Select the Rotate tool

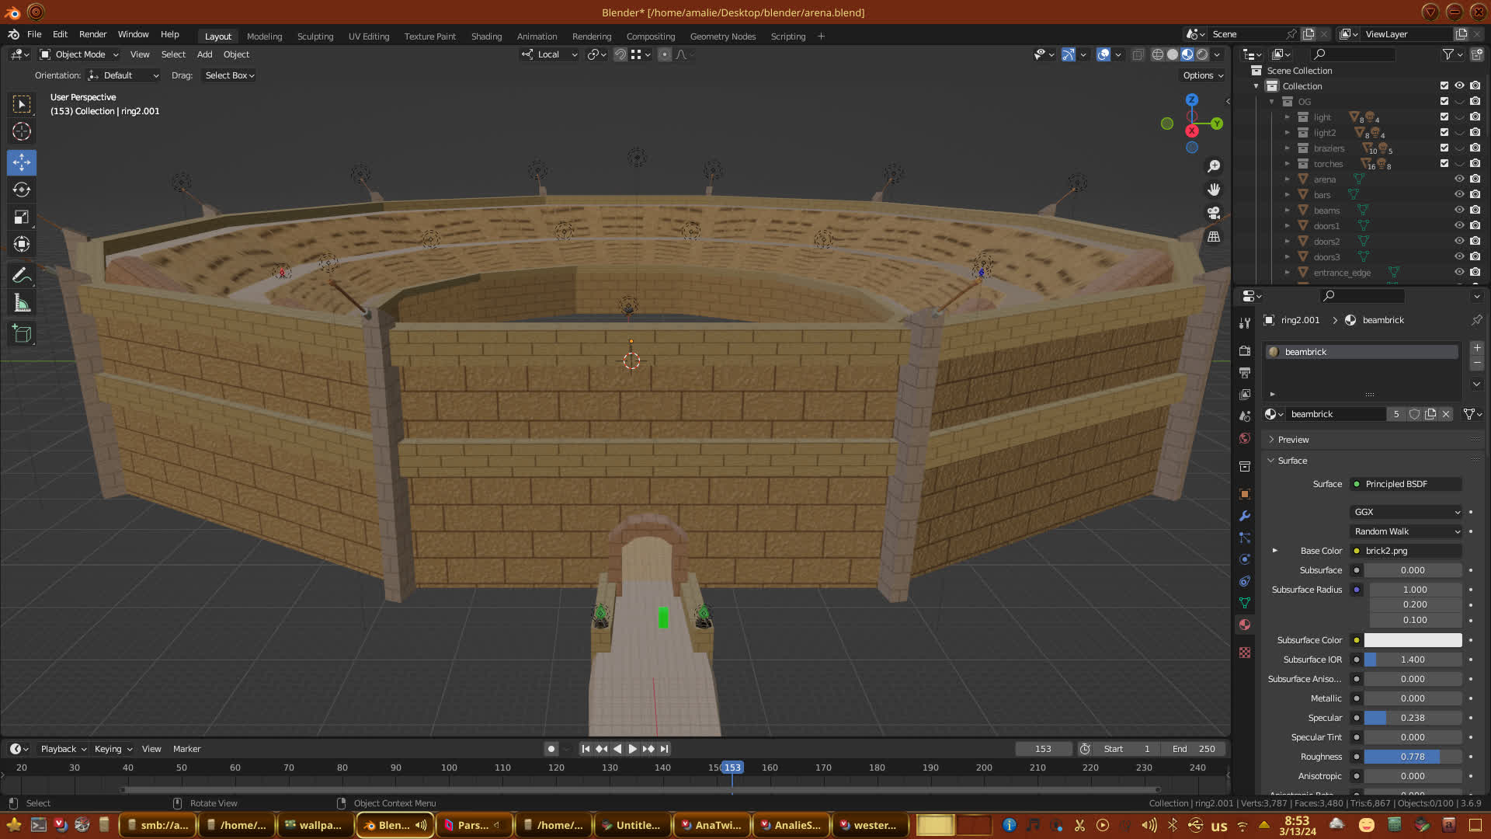22,190
